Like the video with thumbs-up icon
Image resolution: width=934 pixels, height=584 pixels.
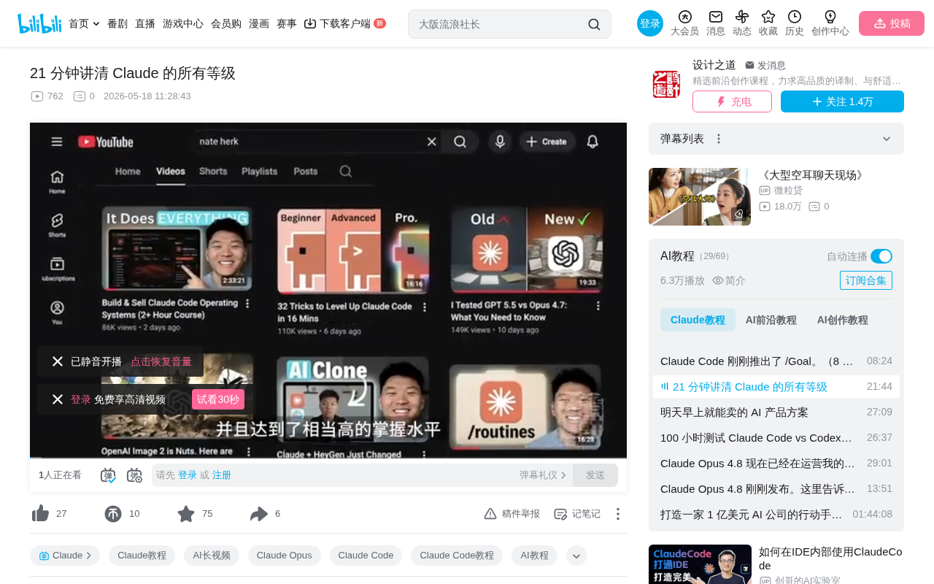40,514
